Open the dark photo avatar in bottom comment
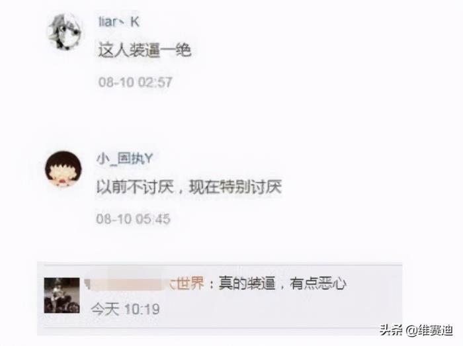 point(62,295)
